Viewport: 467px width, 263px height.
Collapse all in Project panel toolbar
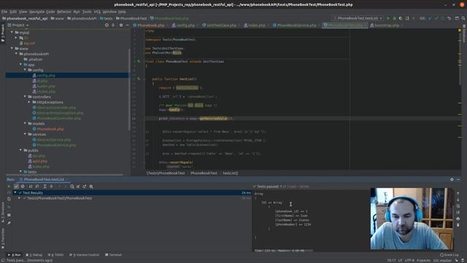[x=113, y=26]
